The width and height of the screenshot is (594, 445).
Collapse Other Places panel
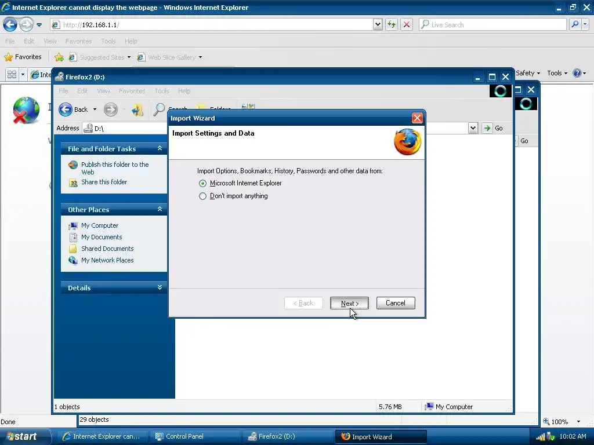[x=160, y=209]
